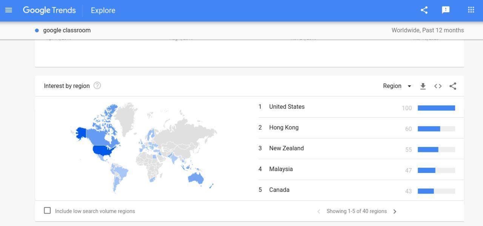Share the Interest by region widget

453,86
